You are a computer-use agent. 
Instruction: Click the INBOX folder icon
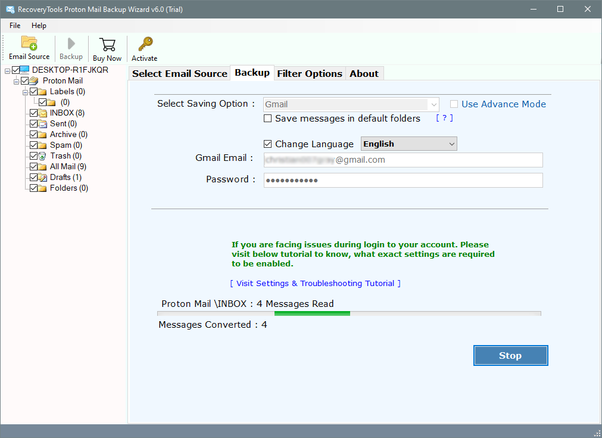pos(42,113)
